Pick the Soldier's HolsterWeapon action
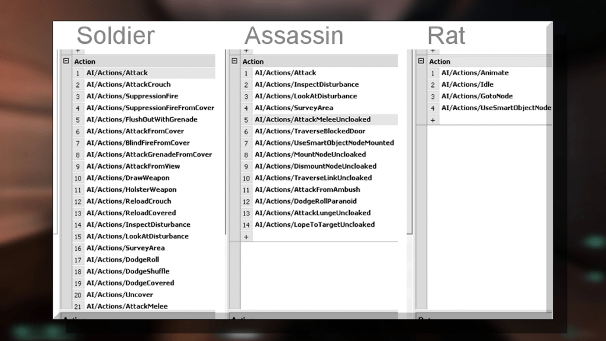The image size is (606, 341). [x=131, y=189]
